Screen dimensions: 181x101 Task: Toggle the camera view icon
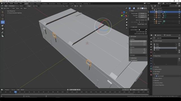pyautogui.click(x=127, y=25)
